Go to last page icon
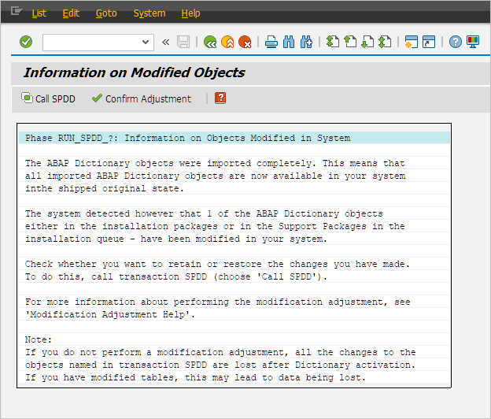This screenshot has width=491, height=419. point(385,42)
